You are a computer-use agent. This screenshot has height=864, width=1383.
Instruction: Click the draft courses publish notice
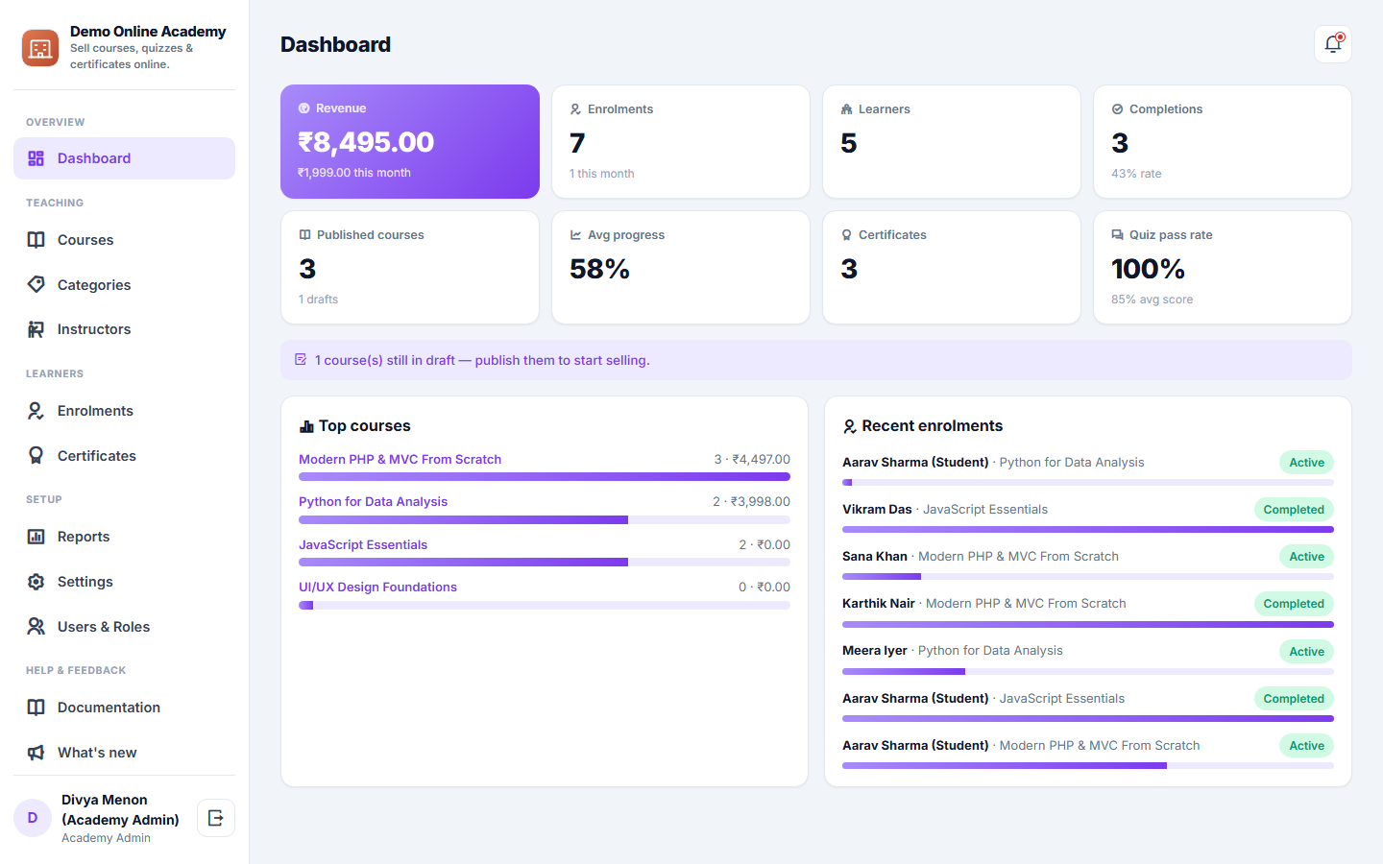point(815,360)
